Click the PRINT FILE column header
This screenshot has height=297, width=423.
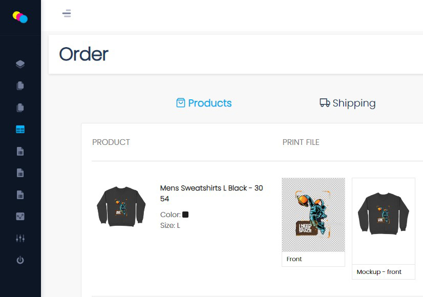[301, 142]
